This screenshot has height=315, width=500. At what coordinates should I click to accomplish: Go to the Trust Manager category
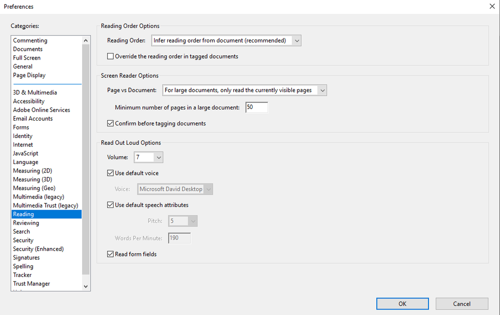(32, 284)
